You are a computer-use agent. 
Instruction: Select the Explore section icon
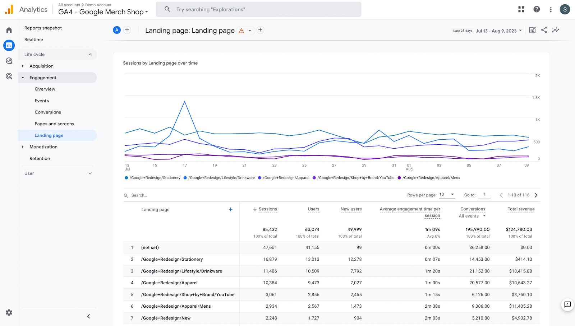[x=9, y=61]
